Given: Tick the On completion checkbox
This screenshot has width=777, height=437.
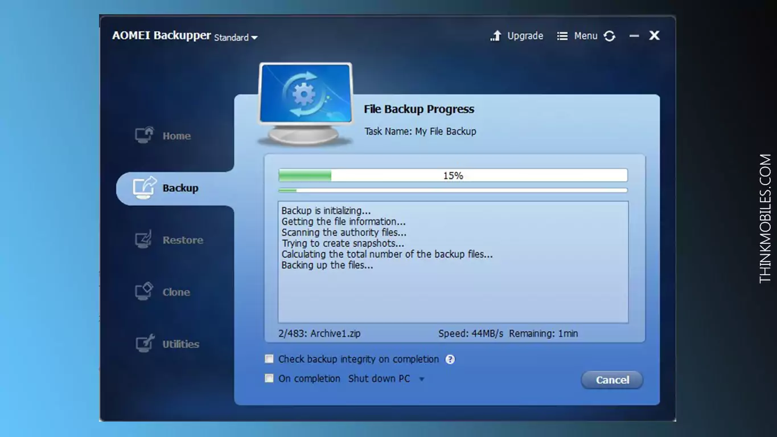Looking at the screenshot, I should pyautogui.click(x=269, y=378).
